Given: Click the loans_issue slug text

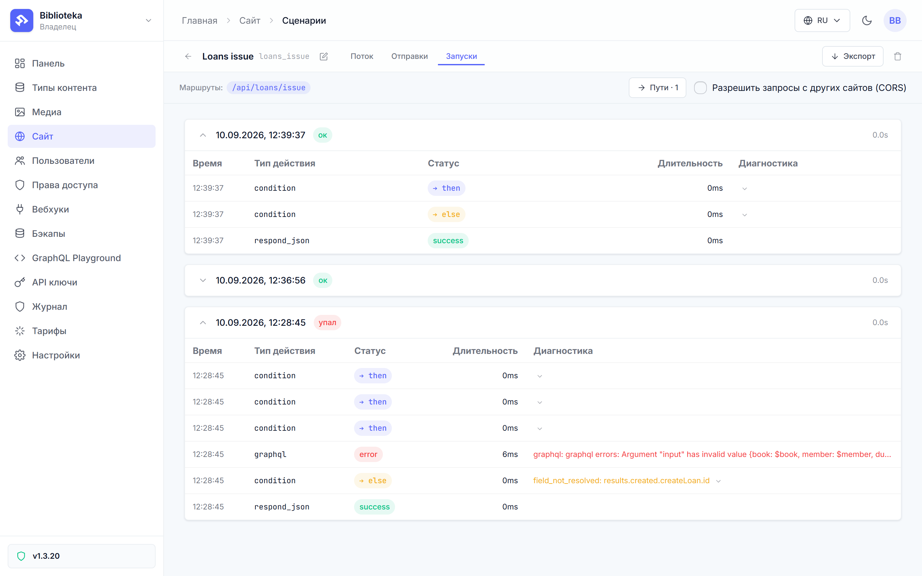Looking at the screenshot, I should click(x=284, y=56).
